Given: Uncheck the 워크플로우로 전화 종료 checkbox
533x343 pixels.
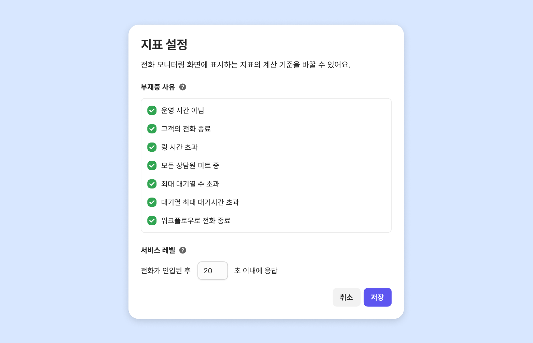Looking at the screenshot, I should pos(152,221).
